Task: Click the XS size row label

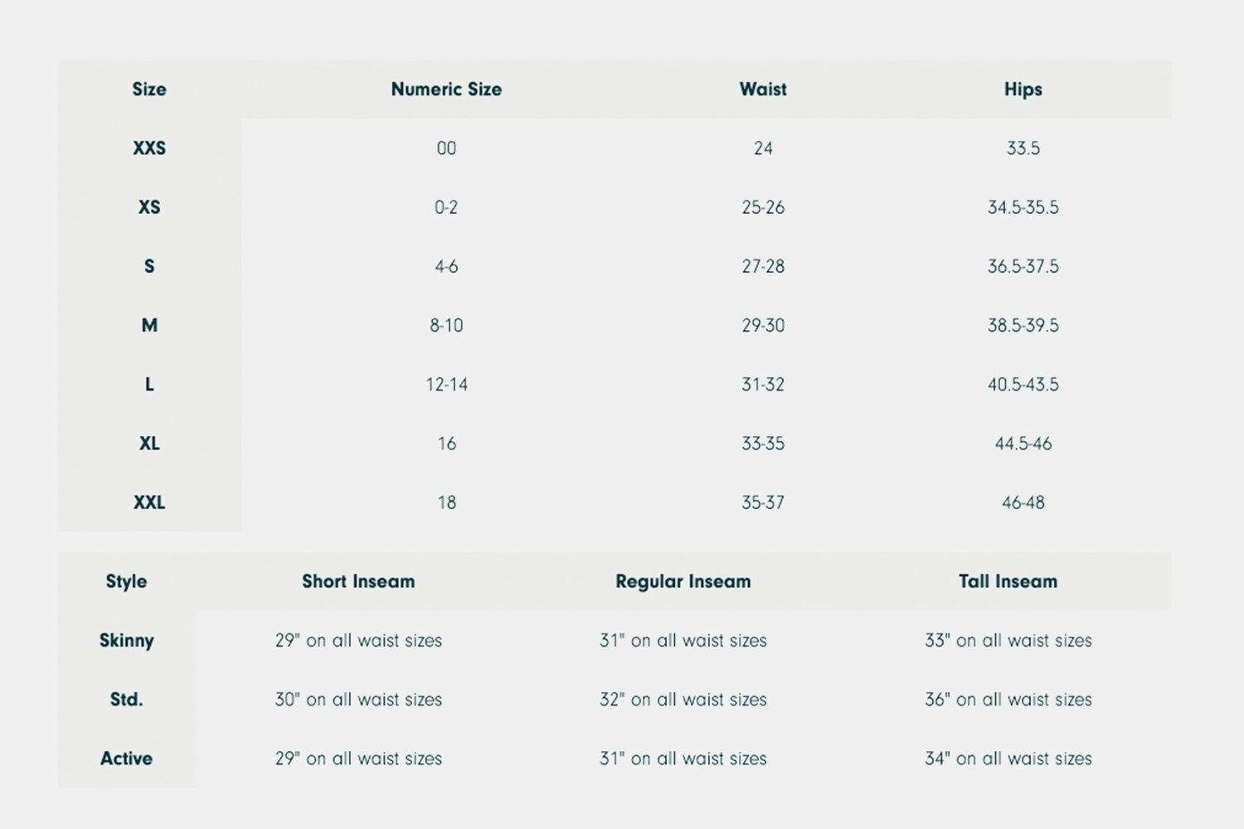Action: coord(149,207)
